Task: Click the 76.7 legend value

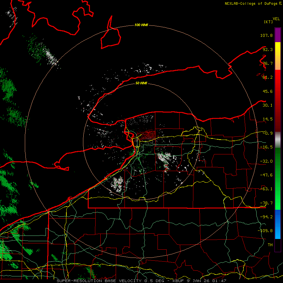Action: click(x=268, y=63)
